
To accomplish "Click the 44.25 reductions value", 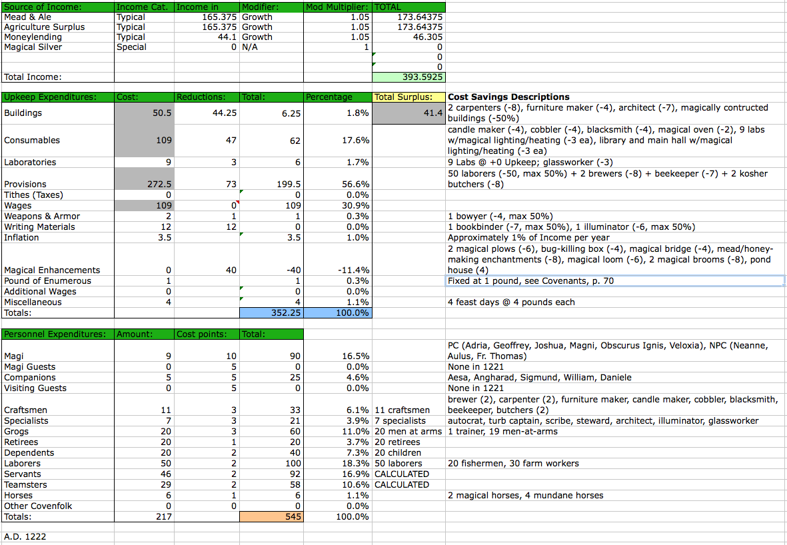I will pos(207,113).
